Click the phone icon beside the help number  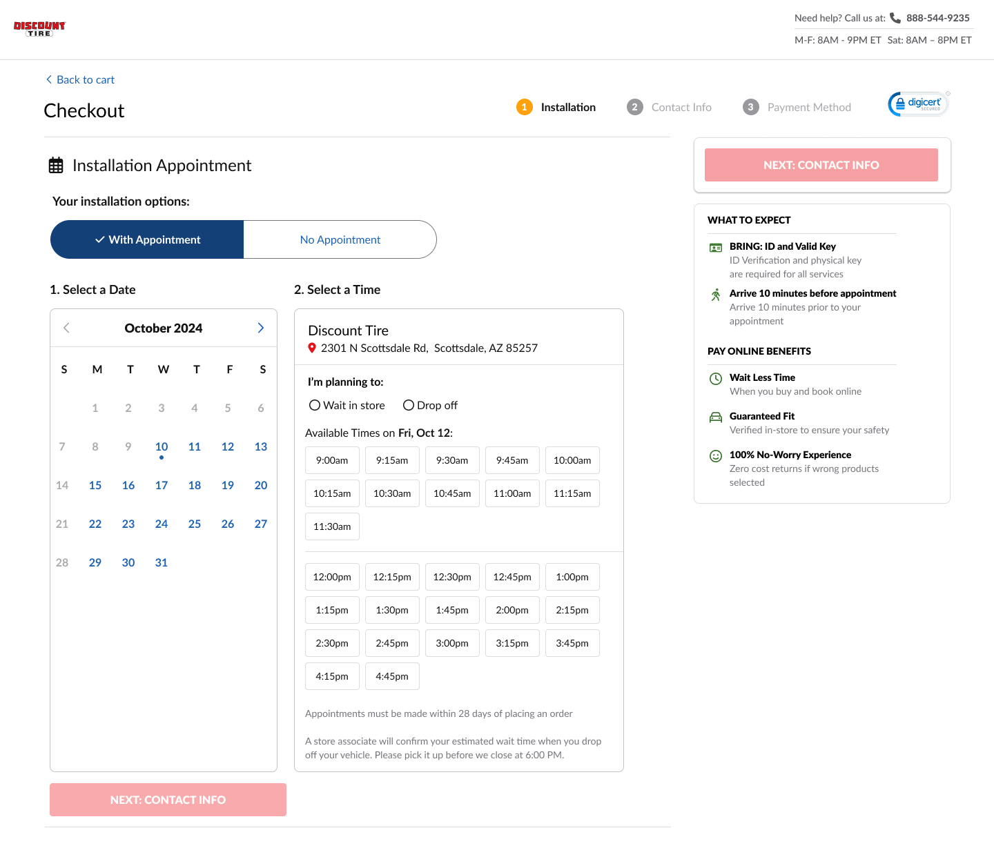click(x=895, y=18)
